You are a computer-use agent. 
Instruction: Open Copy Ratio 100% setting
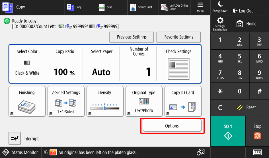[65, 64]
